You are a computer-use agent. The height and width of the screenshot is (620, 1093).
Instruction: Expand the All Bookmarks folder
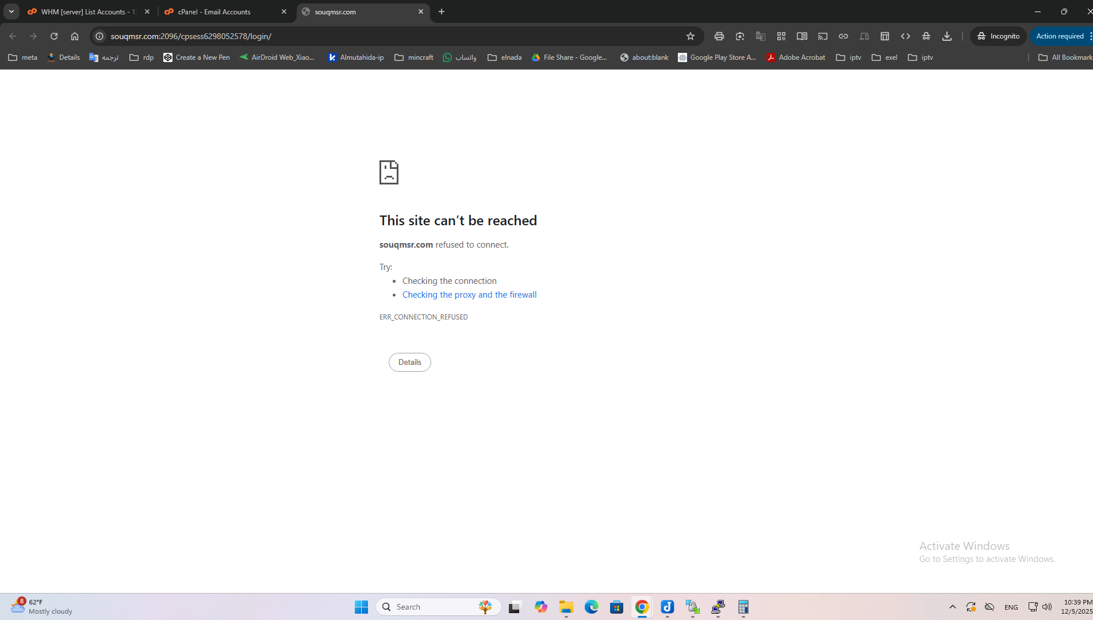[1065, 57]
